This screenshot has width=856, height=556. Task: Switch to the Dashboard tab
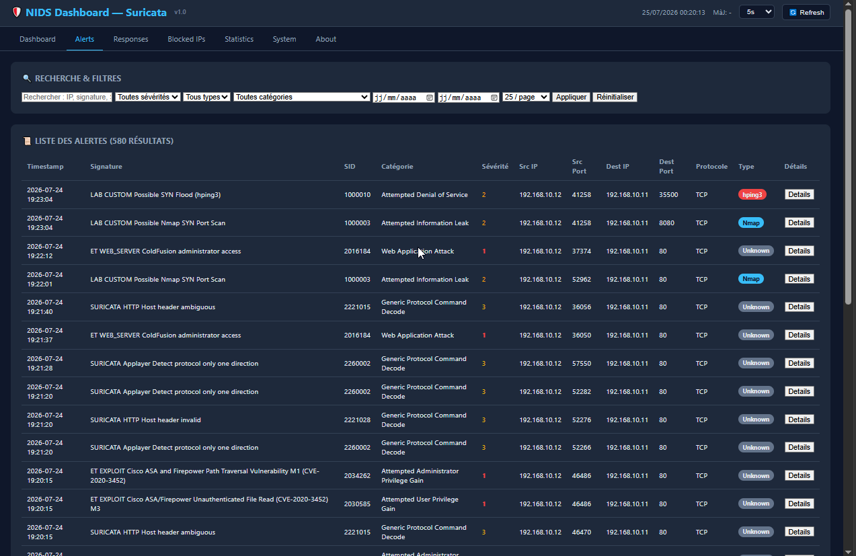[x=38, y=39]
